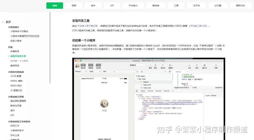The width and height of the screenshot is (254, 140).
Task: Click the 详情 details icon
Action: coord(216,65)
